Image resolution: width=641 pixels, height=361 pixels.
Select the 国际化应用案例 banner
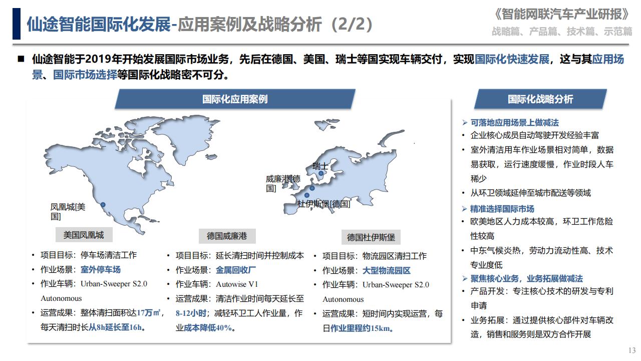[x=235, y=99]
